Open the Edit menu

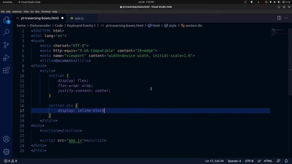coord(8,11)
